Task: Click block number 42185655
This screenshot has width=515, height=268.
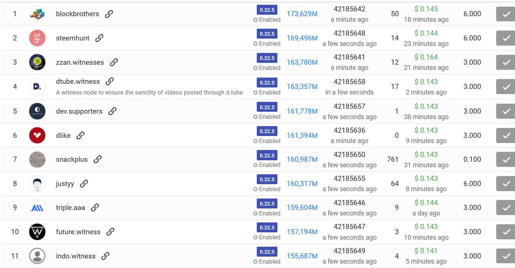Action: 349,178
